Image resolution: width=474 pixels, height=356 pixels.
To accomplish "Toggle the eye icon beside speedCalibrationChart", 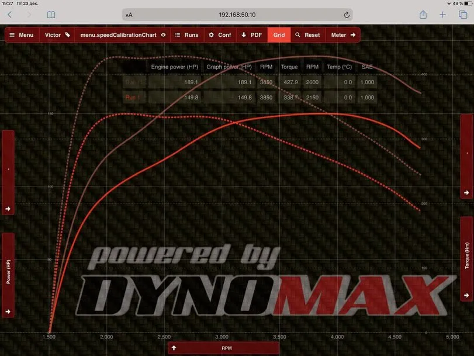I will coord(163,35).
